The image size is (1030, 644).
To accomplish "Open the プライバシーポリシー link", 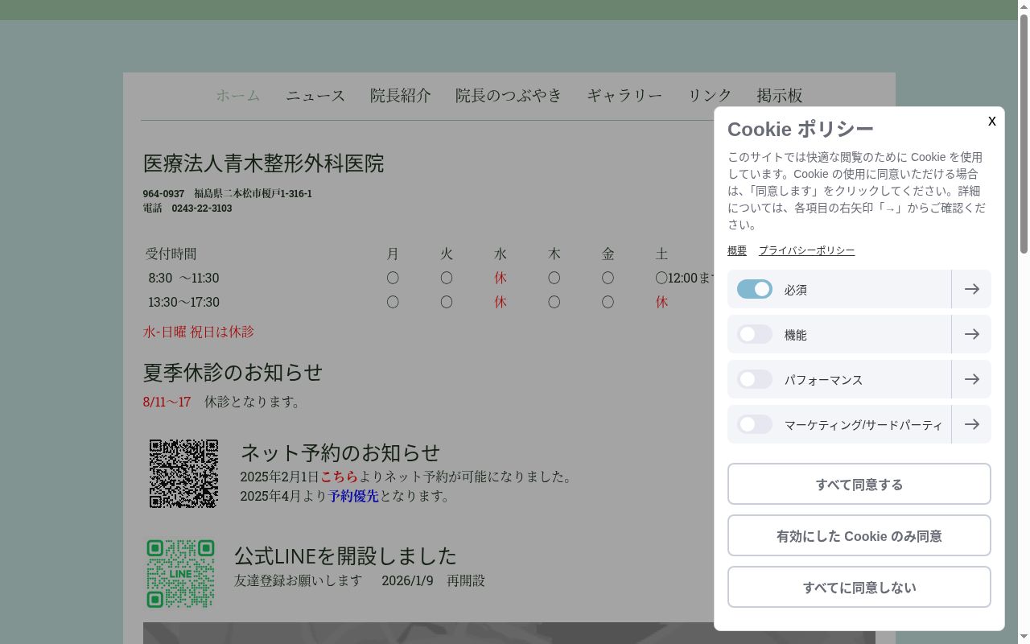I will [x=806, y=250].
